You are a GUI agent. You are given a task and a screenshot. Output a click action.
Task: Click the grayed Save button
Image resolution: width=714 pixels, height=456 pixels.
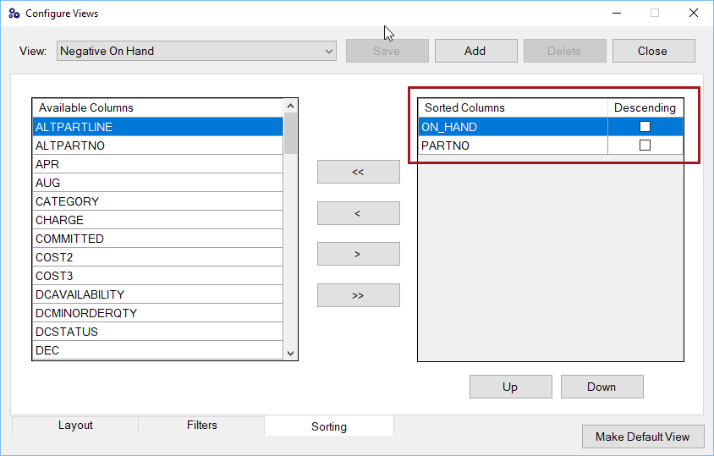click(x=387, y=51)
